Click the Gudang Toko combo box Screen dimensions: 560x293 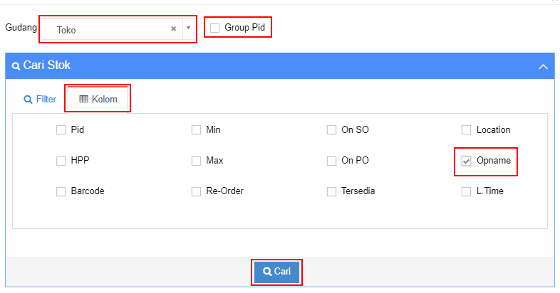point(118,29)
